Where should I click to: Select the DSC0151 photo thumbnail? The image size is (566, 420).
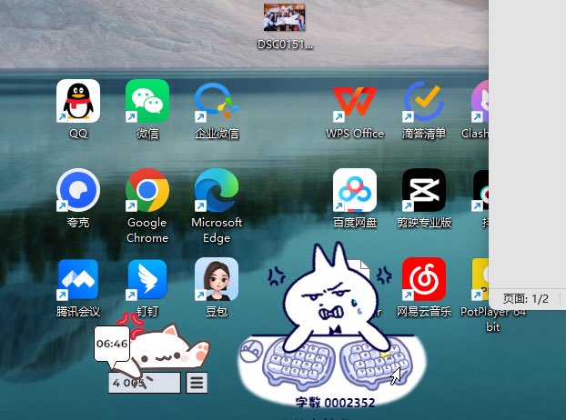tap(285, 17)
